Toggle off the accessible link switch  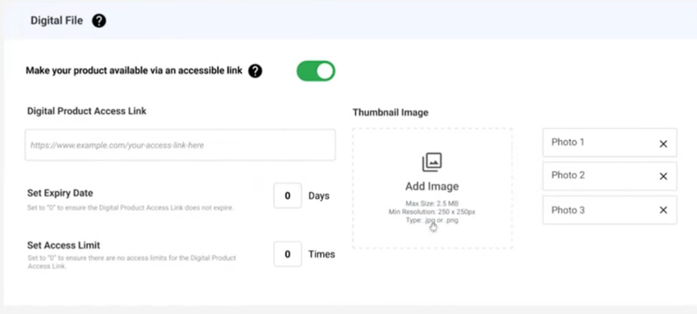click(316, 71)
